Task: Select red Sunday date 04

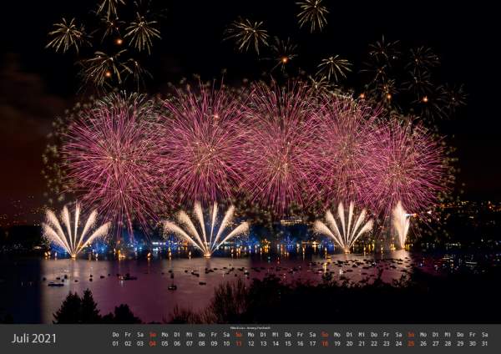Action: tap(153, 344)
